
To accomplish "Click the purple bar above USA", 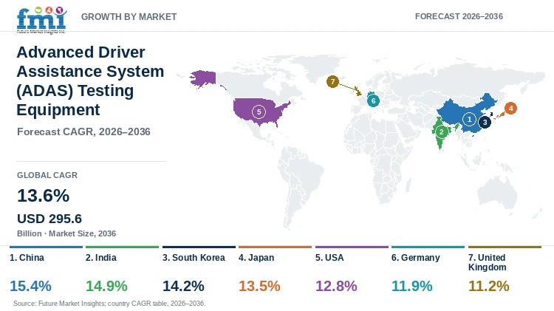I will 352,247.
